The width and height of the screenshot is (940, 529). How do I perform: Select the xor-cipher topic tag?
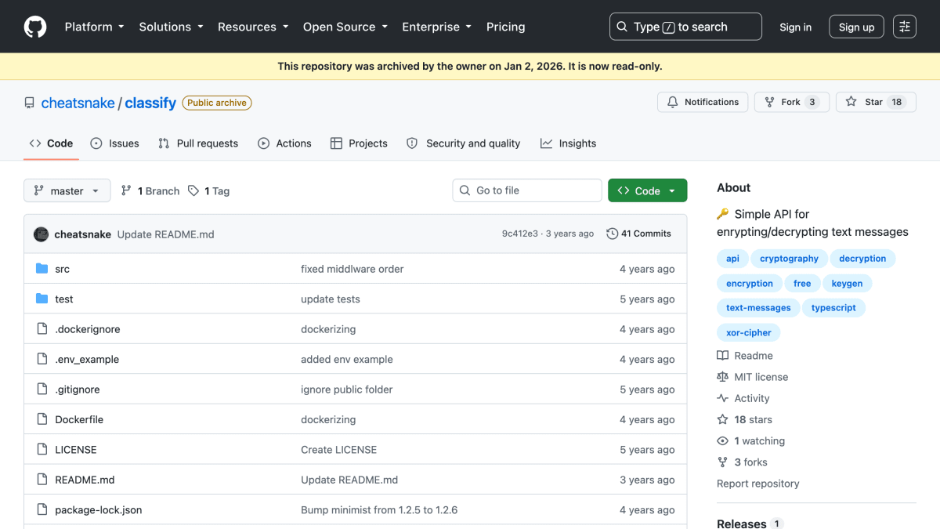click(749, 333)
